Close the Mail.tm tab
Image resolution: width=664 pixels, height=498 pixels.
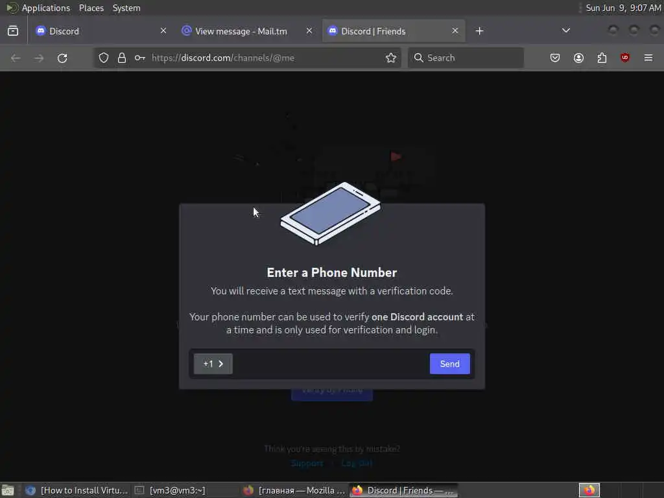click(309, 31)
